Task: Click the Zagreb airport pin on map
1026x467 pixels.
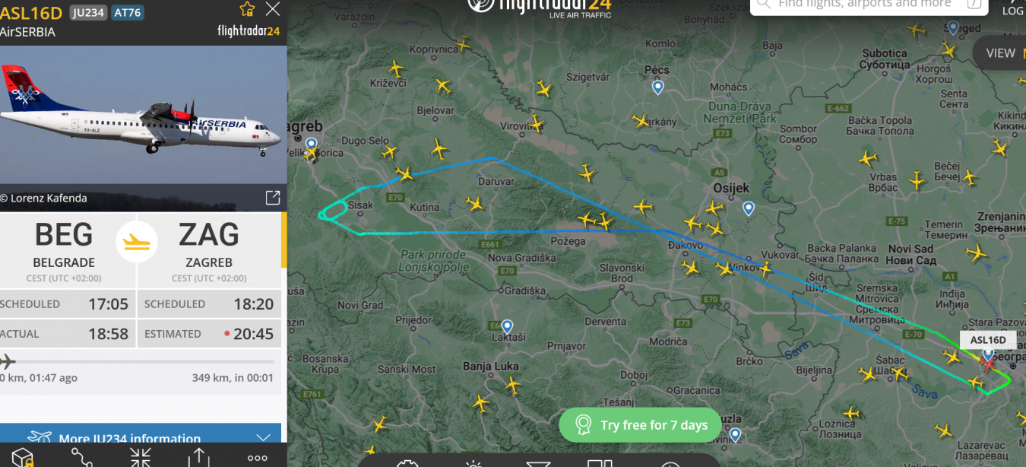Action: (311, 144)
